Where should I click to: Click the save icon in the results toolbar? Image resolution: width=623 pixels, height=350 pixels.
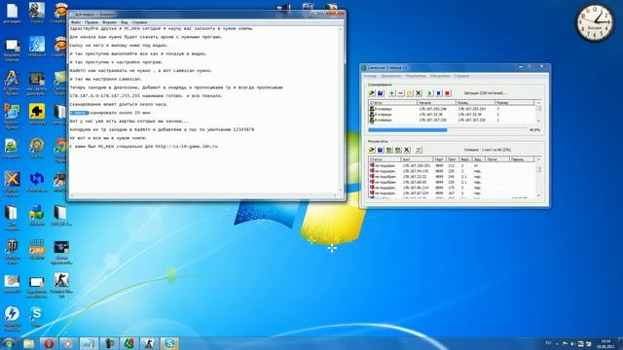(x=381, y=150)
